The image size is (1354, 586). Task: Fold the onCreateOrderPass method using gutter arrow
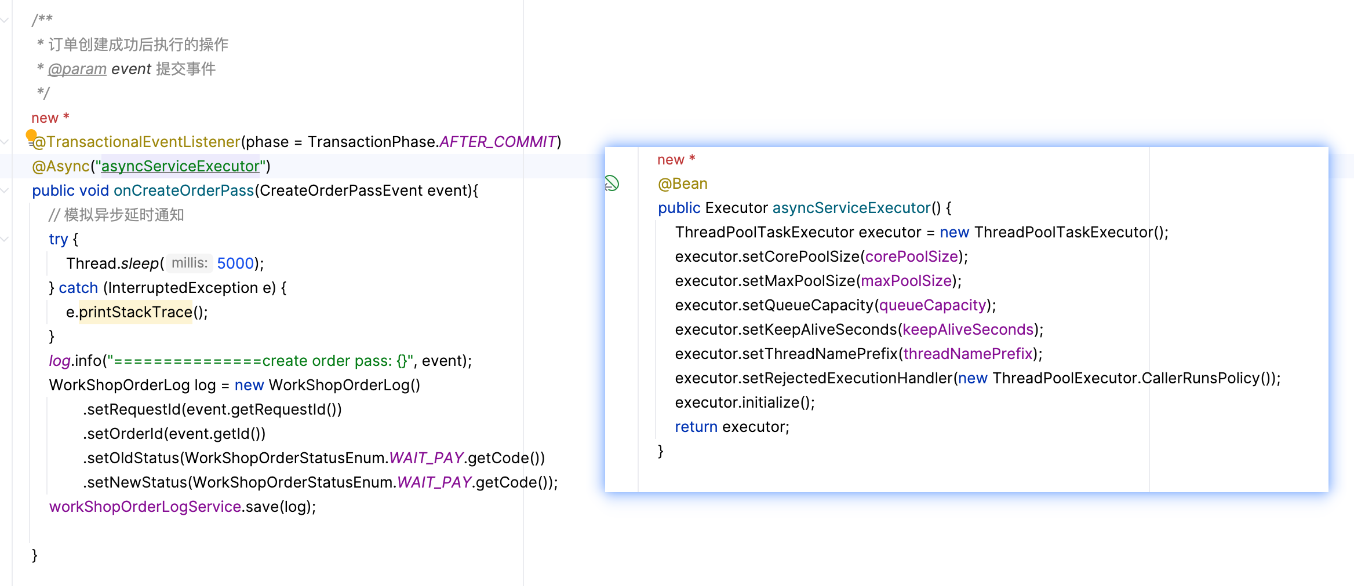(5, 191)
